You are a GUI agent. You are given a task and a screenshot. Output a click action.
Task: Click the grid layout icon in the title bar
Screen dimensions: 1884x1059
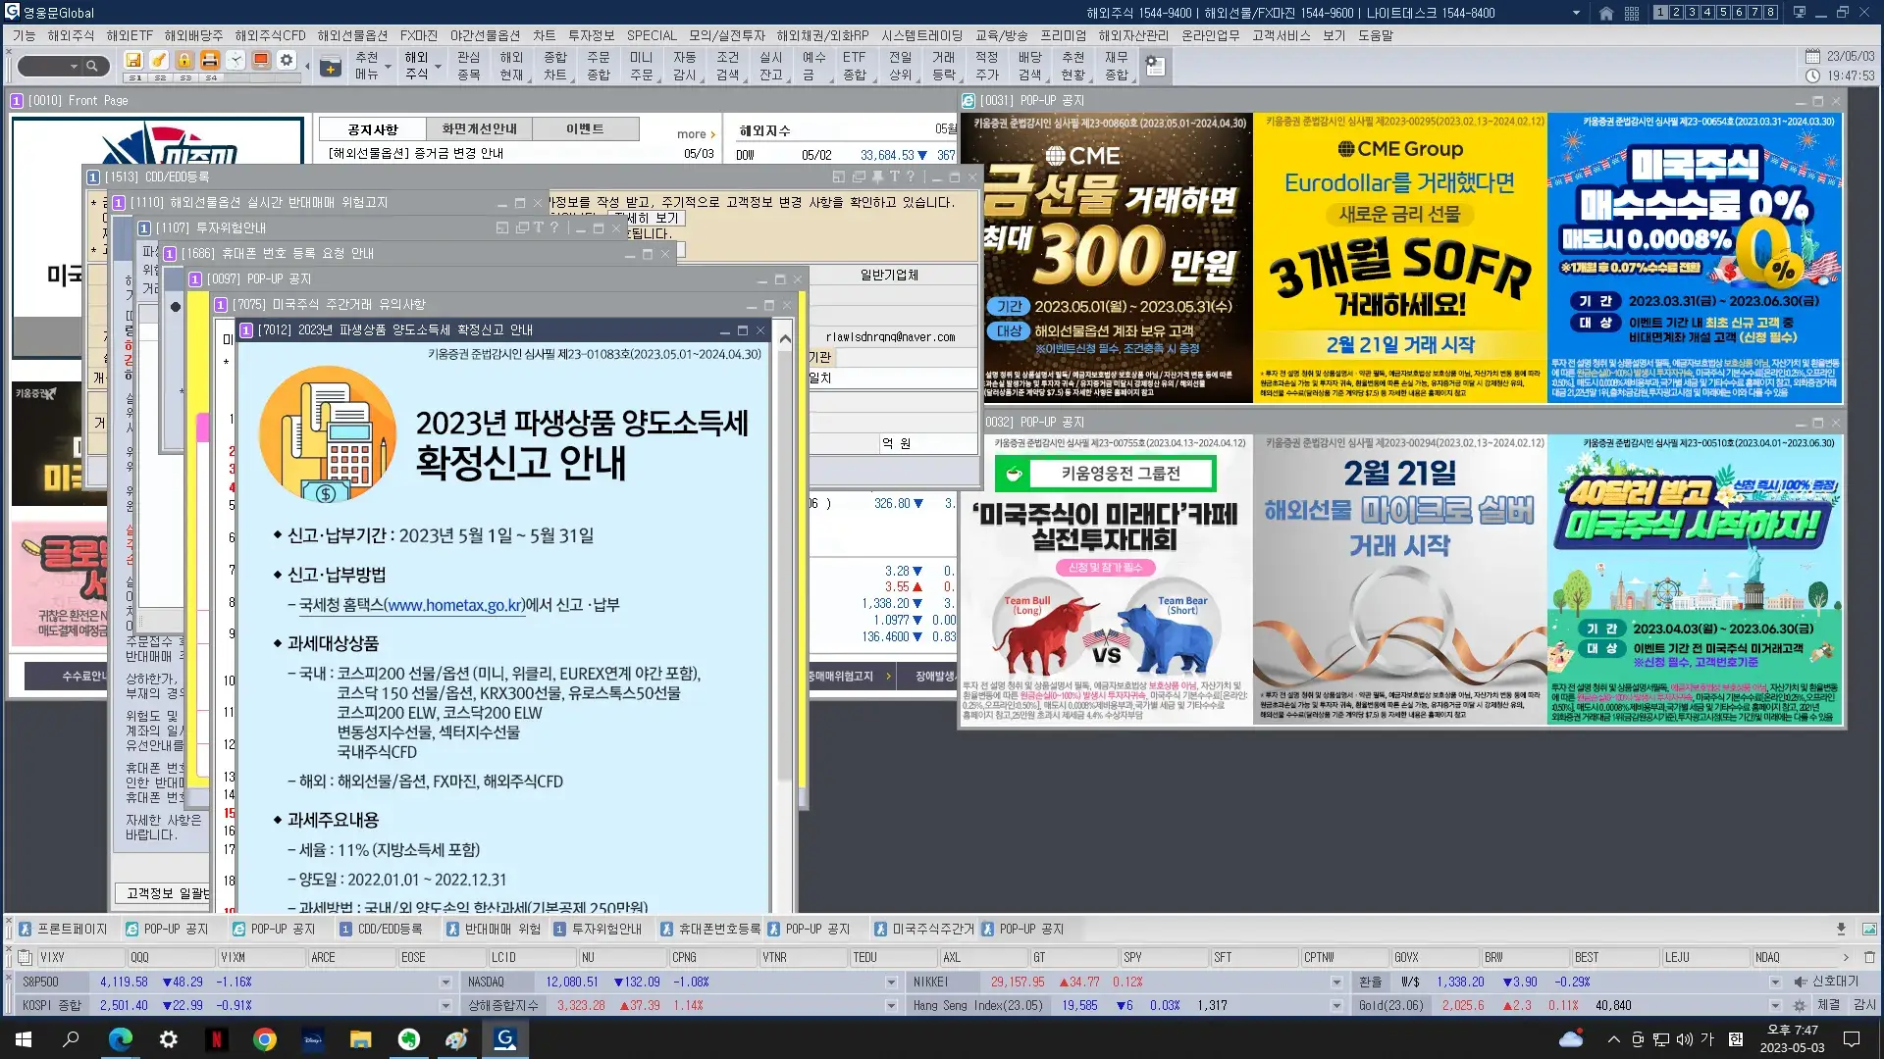coord(1632,13)
